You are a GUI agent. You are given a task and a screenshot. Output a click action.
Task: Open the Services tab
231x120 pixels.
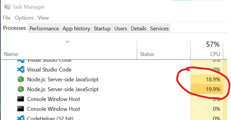[159, 29]
